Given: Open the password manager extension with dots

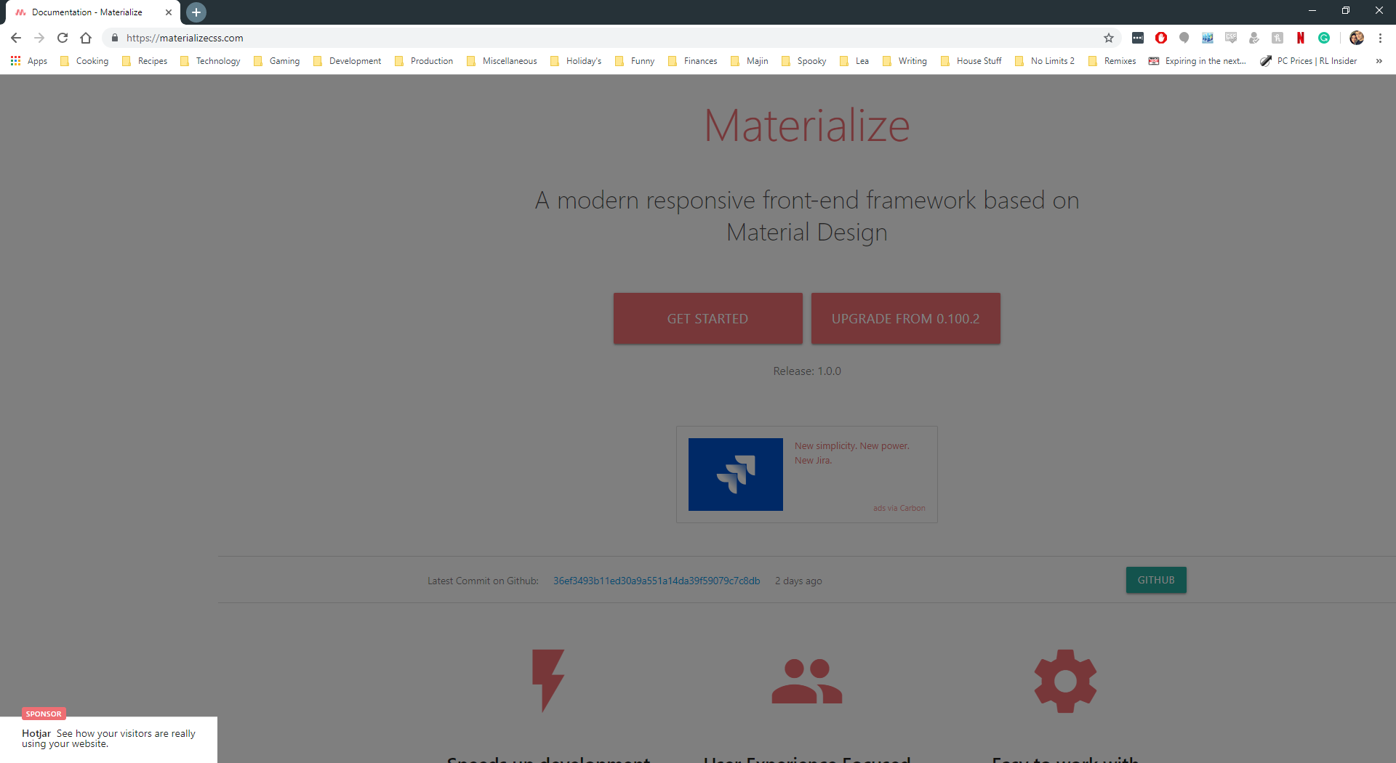Looking at the screenshot, I should click(1138, 38).
